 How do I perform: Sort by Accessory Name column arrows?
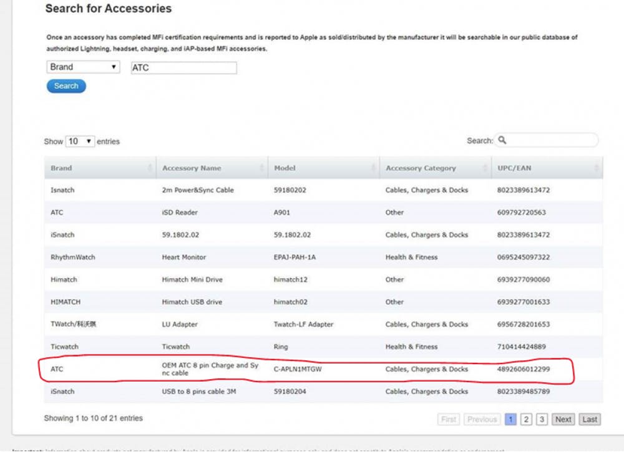[262, 168]
